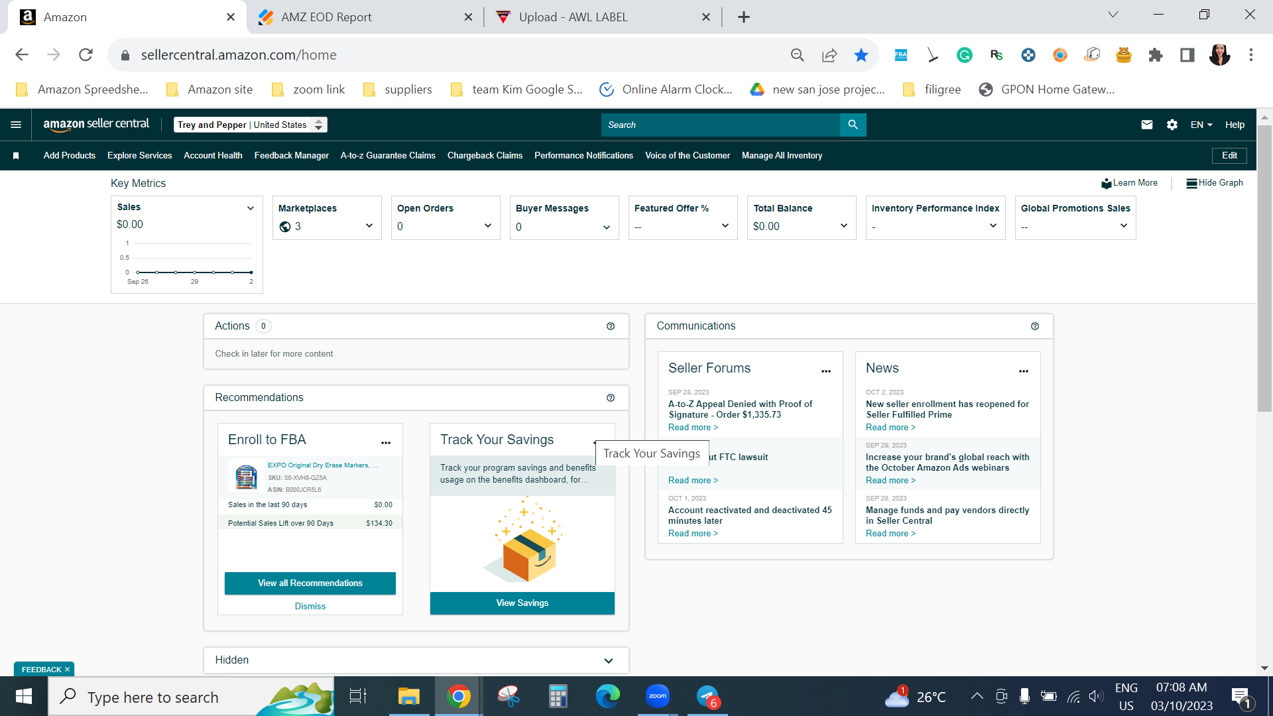This screenshot has height=716, width=1273.
Task: Click the View all Recommendations button
Action: tap(310, 583)
